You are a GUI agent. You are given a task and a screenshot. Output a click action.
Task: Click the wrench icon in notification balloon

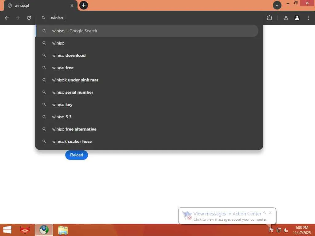tap(265, 213)
